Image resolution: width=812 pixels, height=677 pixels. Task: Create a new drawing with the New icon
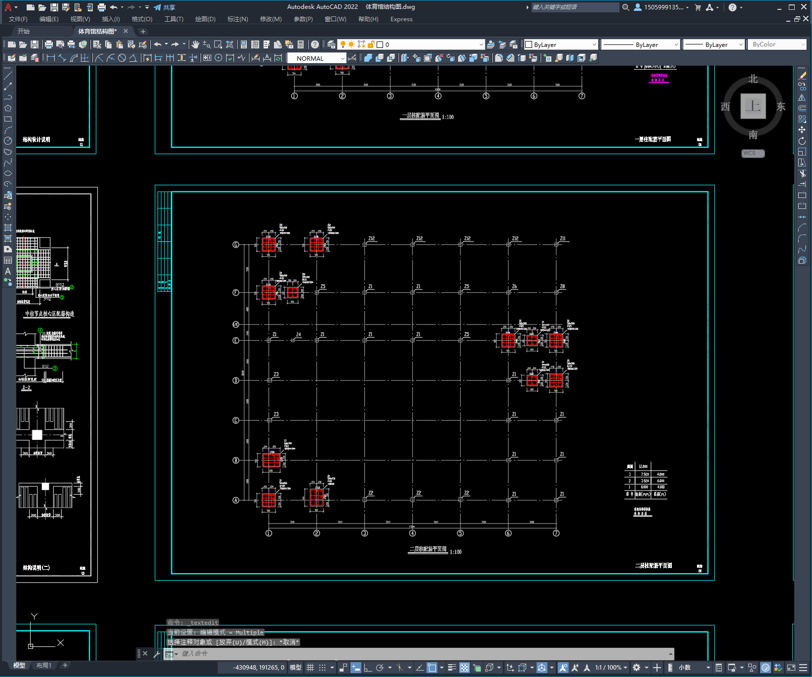pyautogui.click(x=11, y=44)
